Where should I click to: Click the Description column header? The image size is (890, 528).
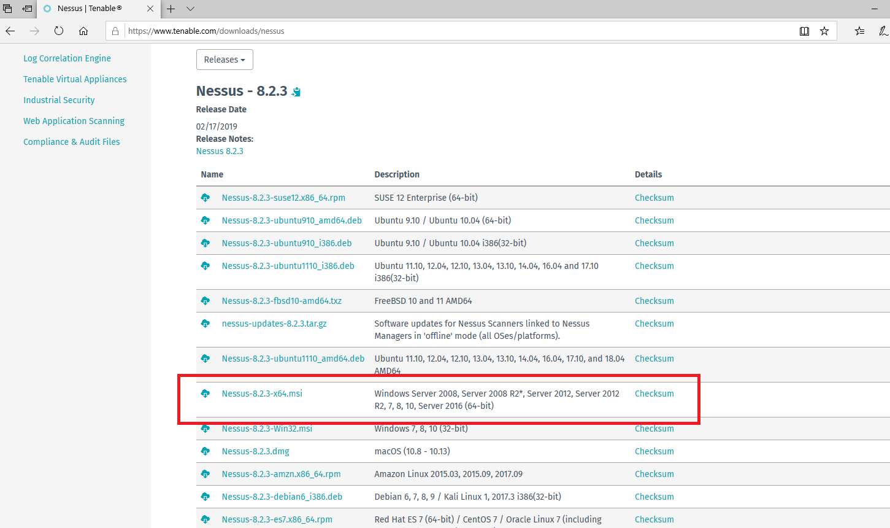[x=397, y=174]
